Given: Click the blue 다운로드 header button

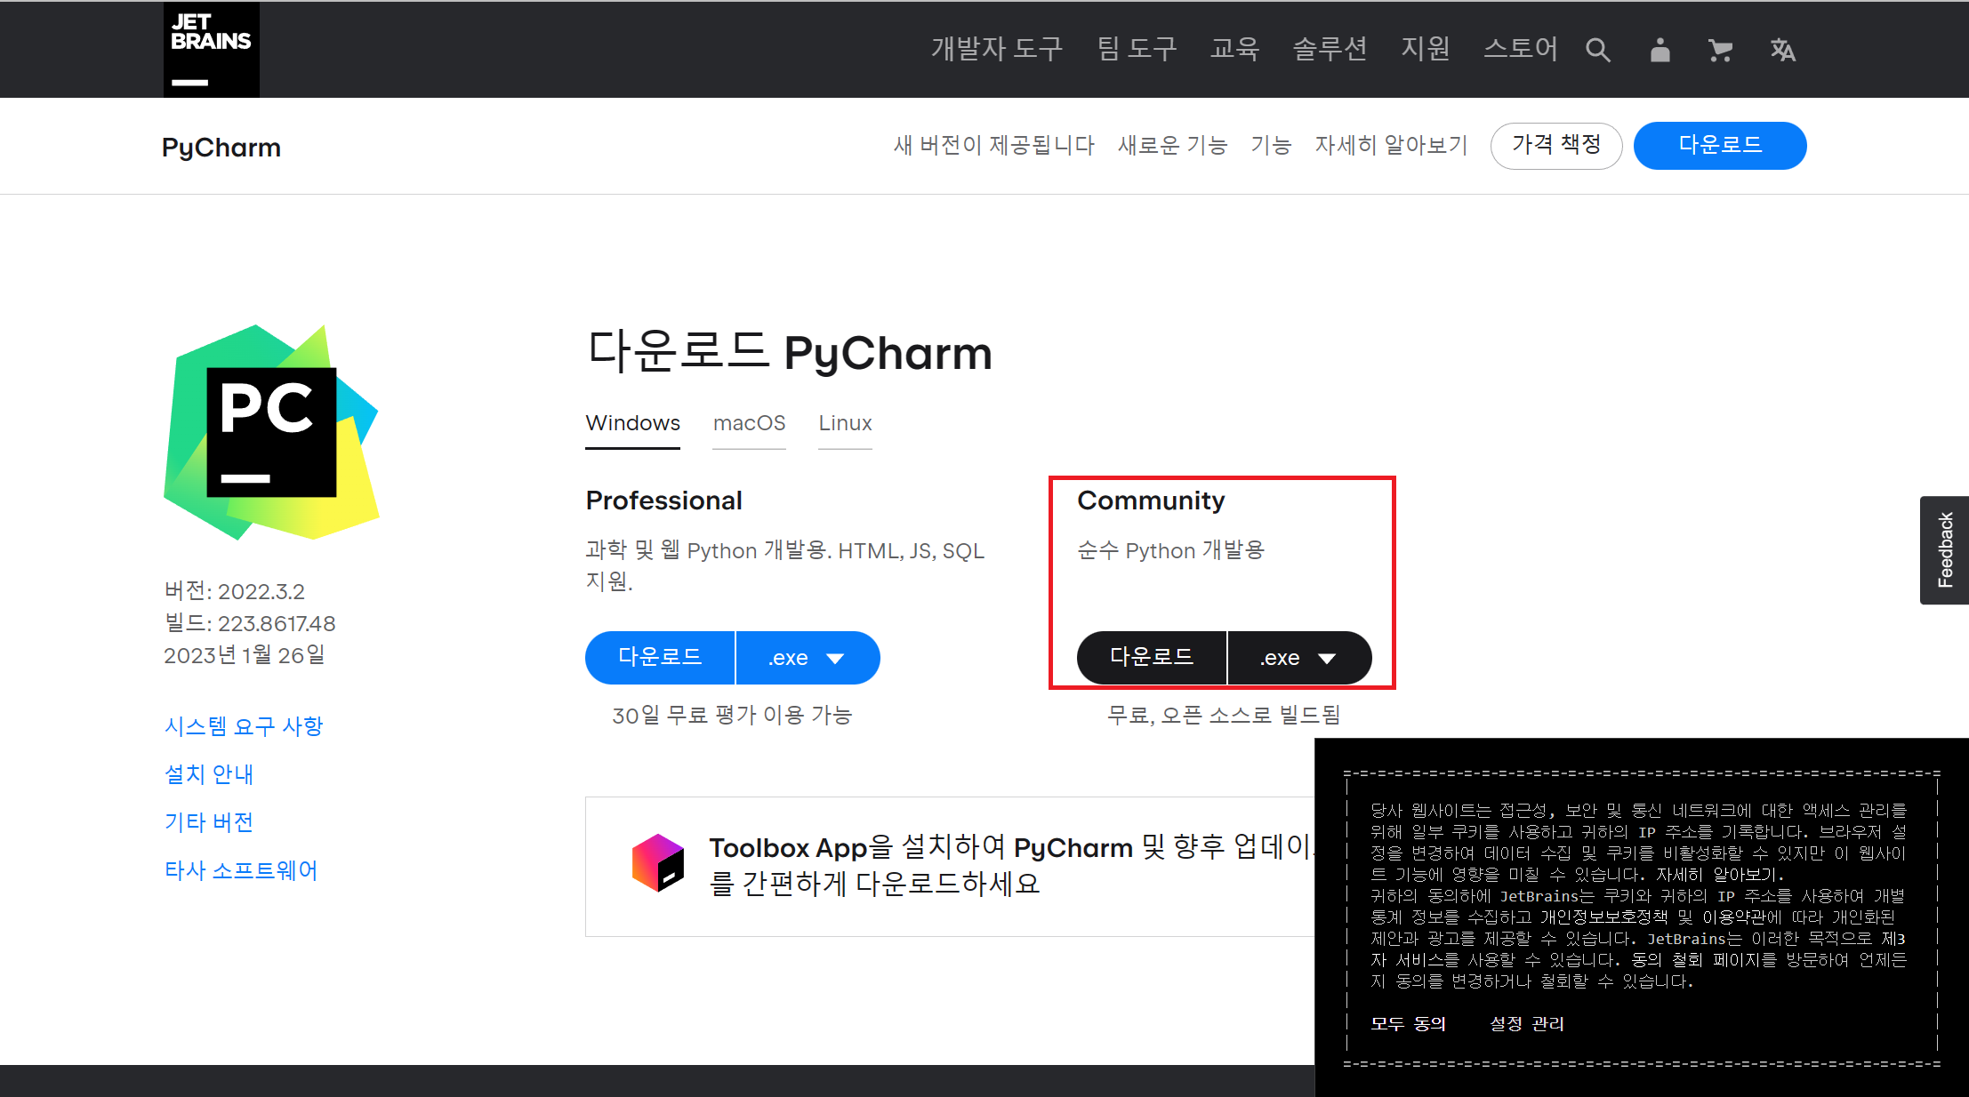Looking at the screenshot, I should (1720, 145).
